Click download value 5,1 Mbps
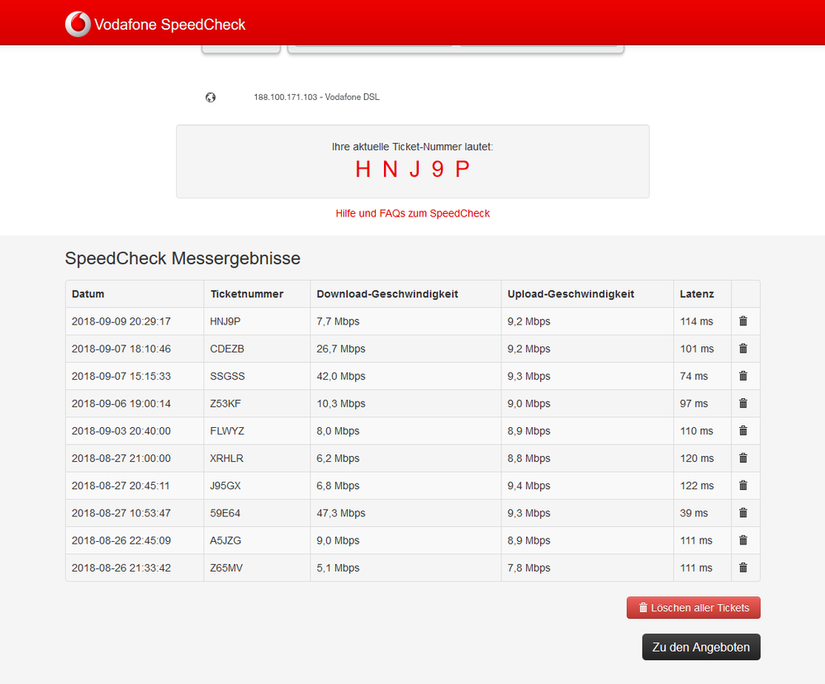 pos(338,568)
